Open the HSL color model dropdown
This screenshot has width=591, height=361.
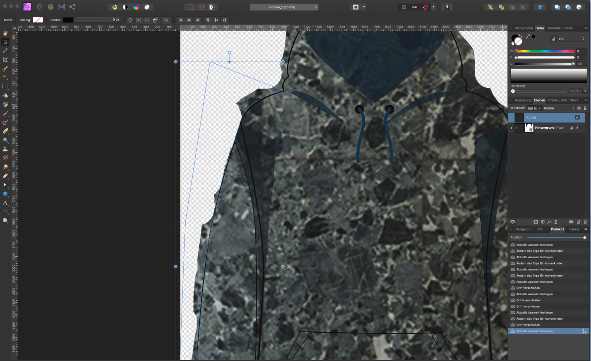click(x=571, y=39)
